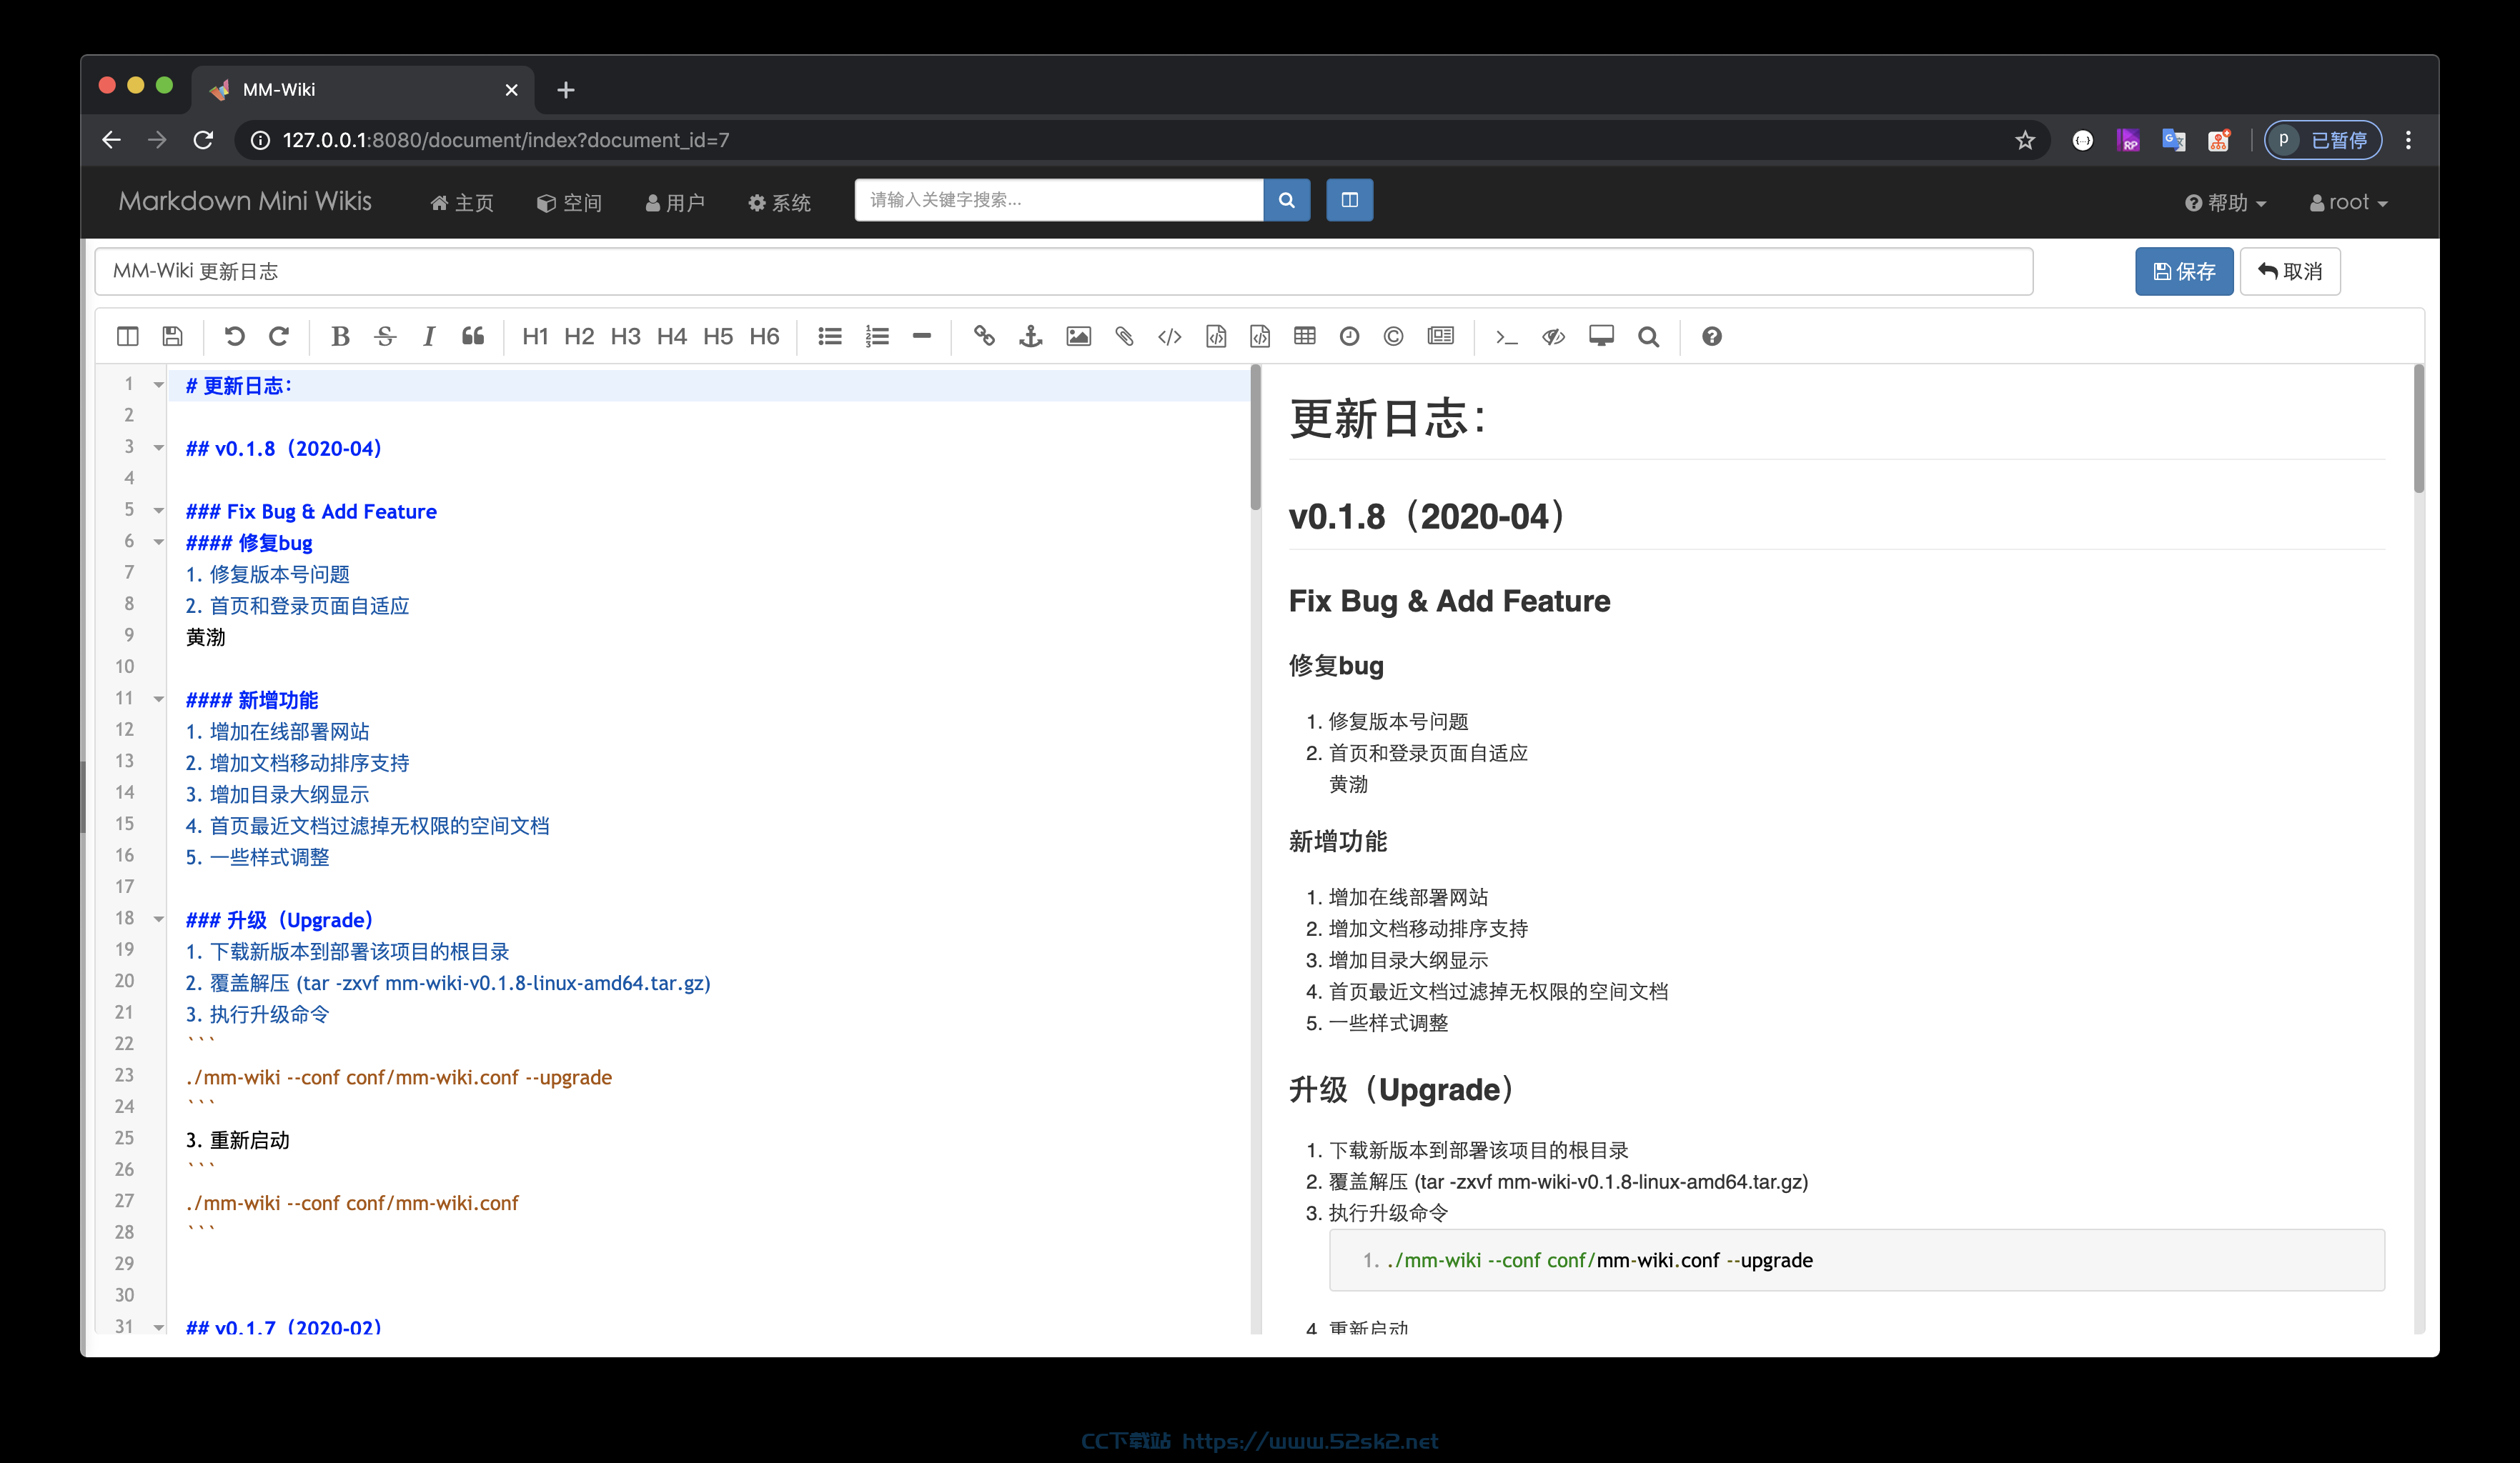Image resolution: width=2520 pixels, height=1463 pixels.
Task: Insert inline code
Action: click(1170, 336)
